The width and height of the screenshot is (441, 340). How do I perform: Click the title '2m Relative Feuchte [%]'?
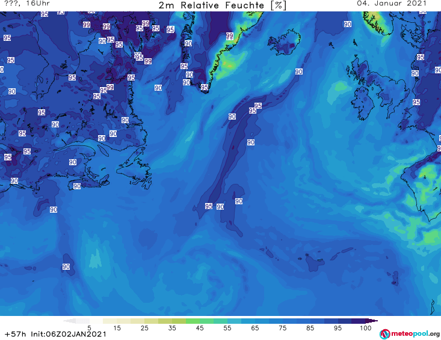222,5
